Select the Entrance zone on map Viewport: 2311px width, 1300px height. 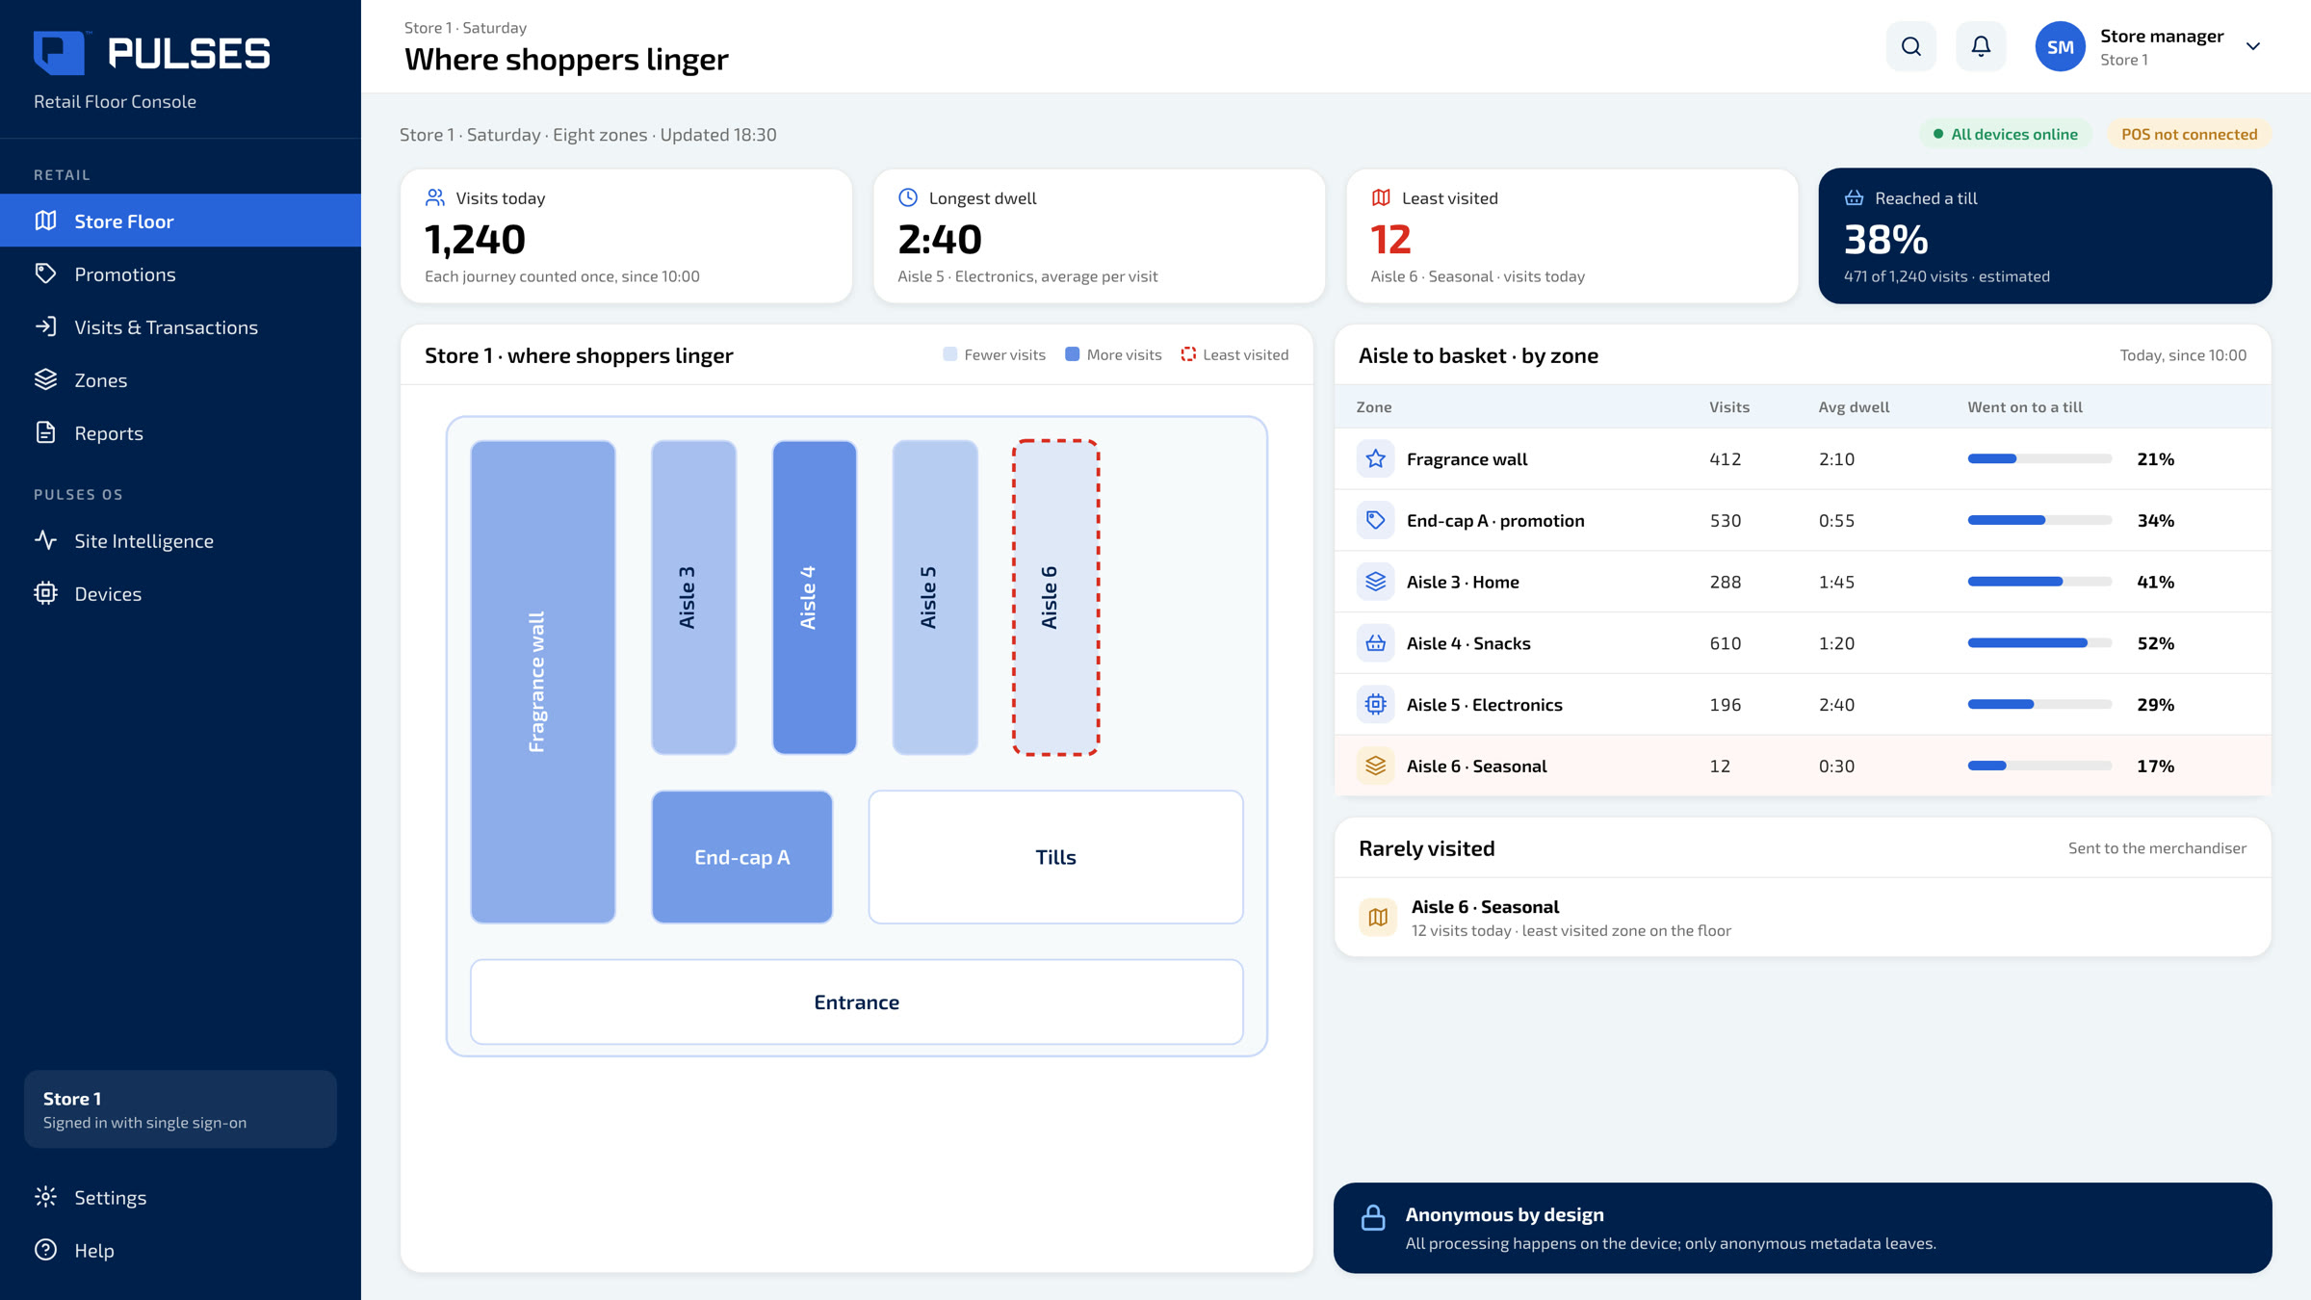pos(856,1001)
